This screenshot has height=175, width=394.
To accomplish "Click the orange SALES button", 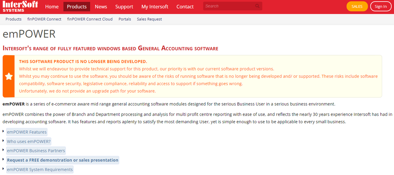I will point(357,7).
